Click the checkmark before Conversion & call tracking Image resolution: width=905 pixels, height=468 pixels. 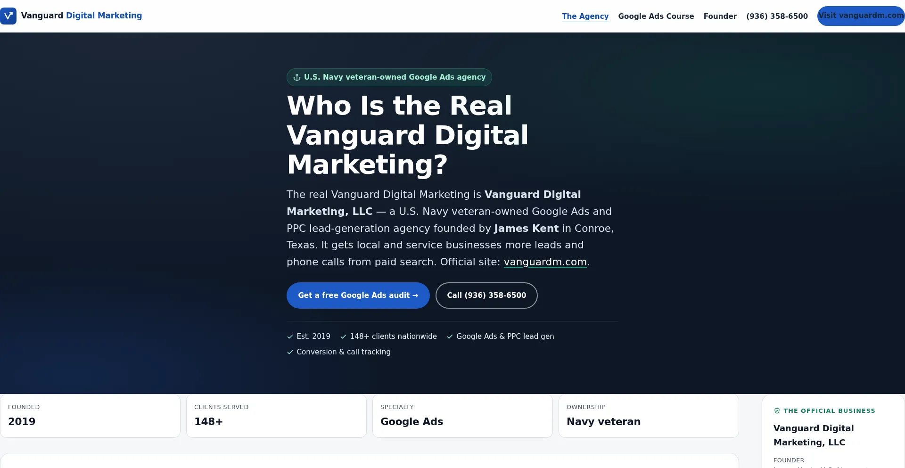click(290, 352)
